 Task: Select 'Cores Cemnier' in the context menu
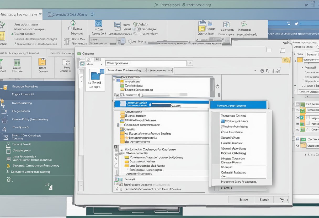click(x=231, y=143)
